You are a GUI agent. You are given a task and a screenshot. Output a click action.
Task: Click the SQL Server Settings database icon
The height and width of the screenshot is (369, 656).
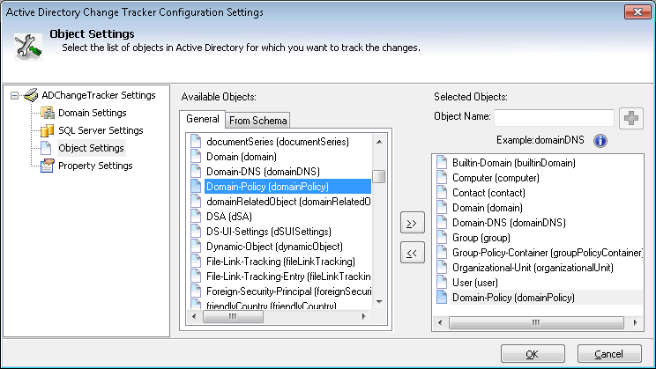pyautogui.click(x=48, y=130)
